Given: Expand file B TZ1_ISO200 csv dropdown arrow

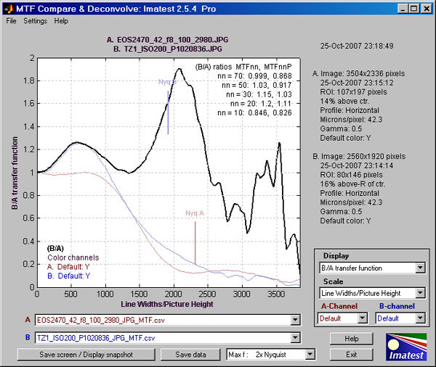Looking at the screenshot, I should point(295,338).
